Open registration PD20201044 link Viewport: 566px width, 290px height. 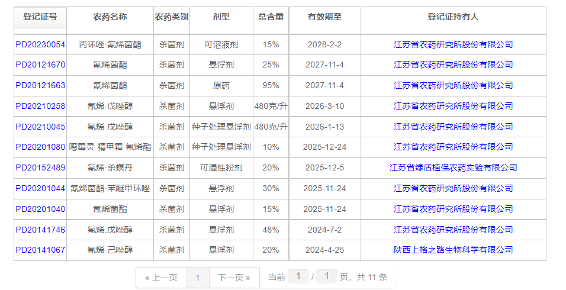click(x=40, y=188)
